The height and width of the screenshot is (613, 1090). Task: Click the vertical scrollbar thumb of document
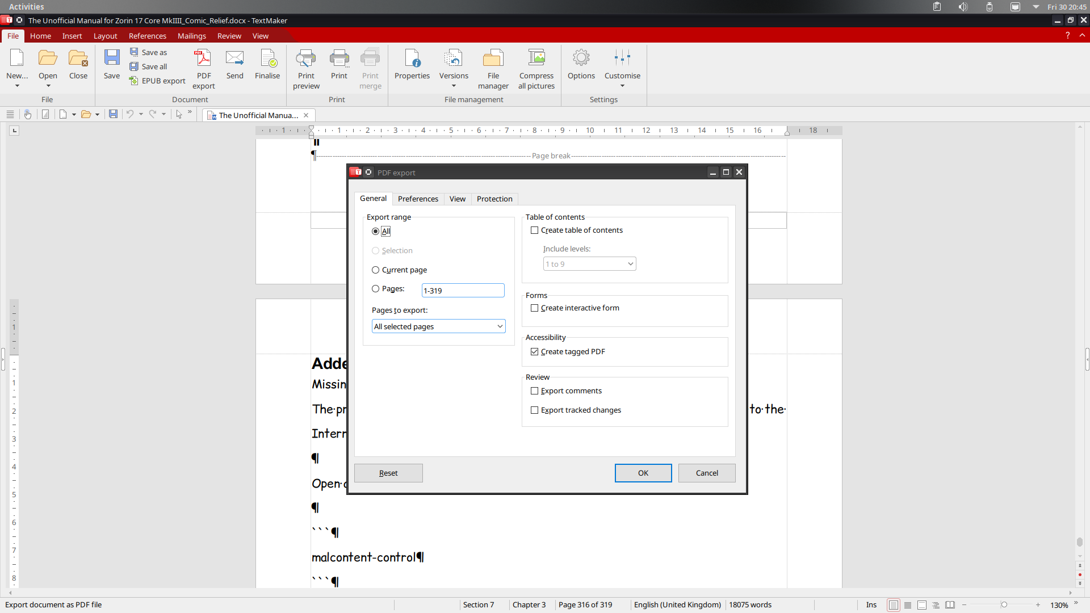click(1080, 542)
